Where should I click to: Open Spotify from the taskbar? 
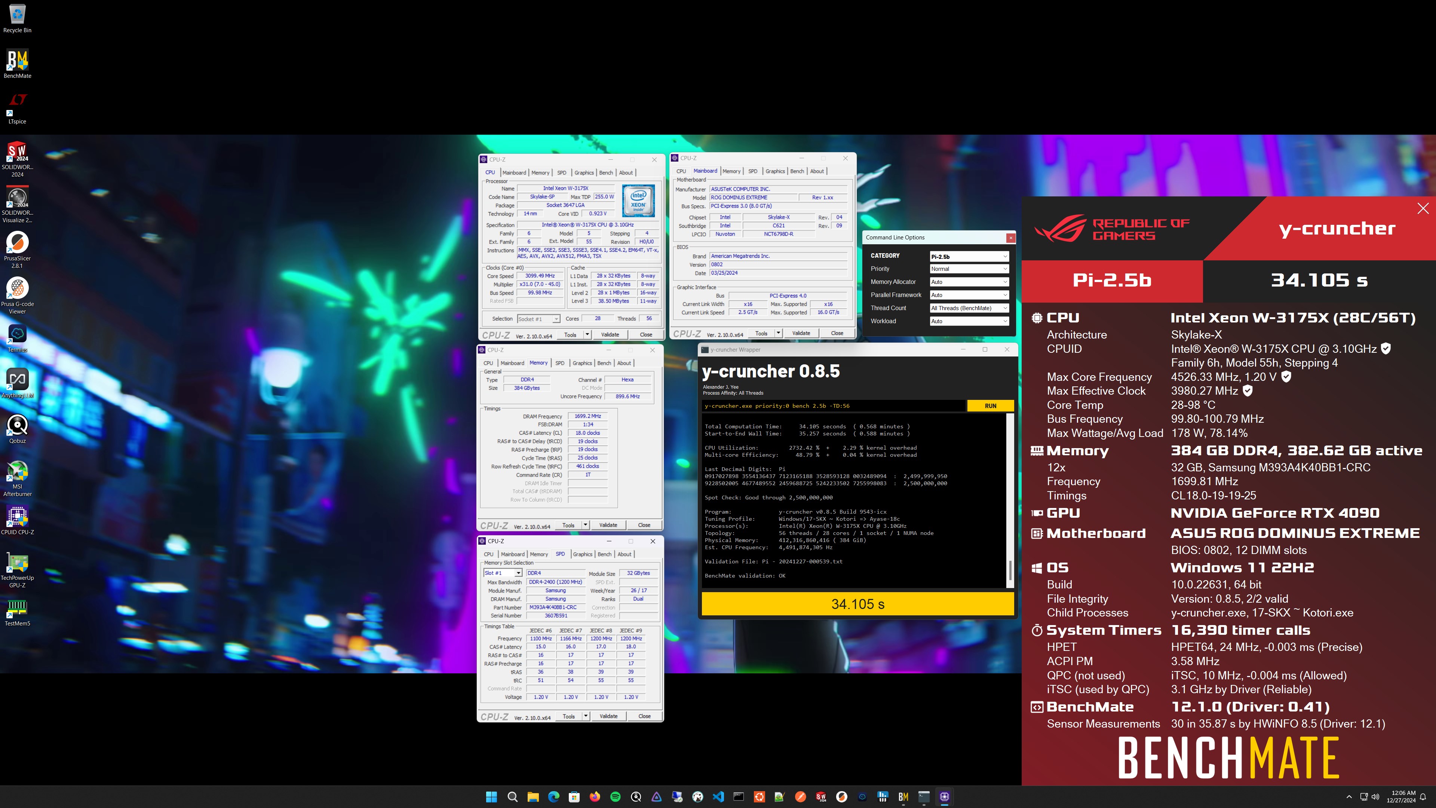pyautogui.click(x=616, y=797)
